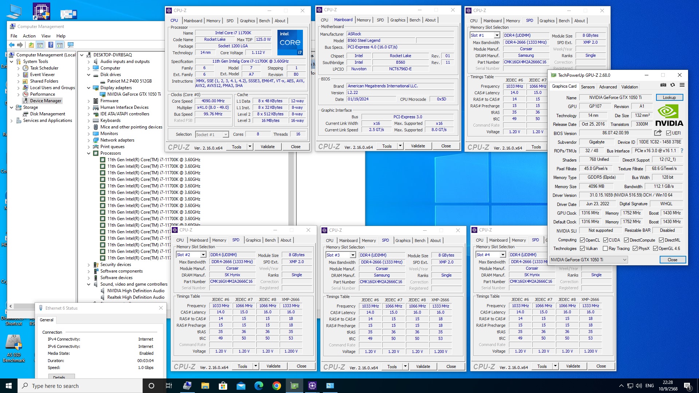Viewport: 699px width, 393px height.
Task: Click the GPU-Z refresh icon
Action: click(x=672, y=85)
